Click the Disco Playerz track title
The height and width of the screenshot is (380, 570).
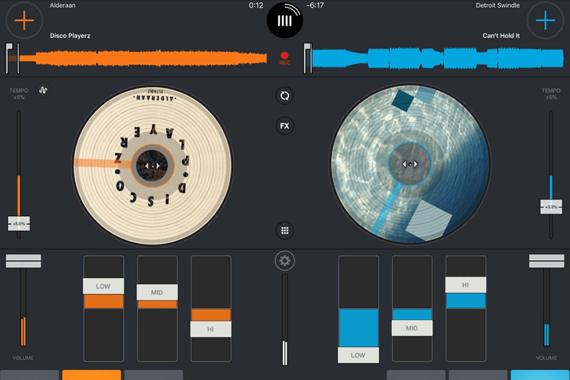[70, 36]
